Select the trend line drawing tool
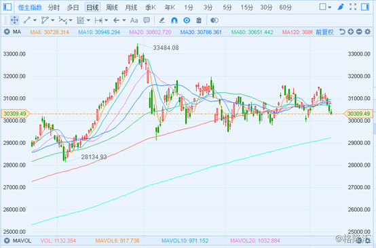This screenshot has height=248, width=376. click(27, 20)
